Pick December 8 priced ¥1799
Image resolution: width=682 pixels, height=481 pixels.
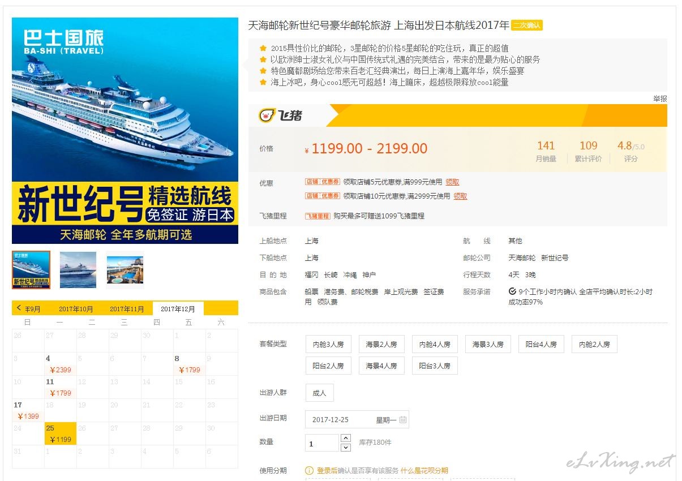[189, 364]
